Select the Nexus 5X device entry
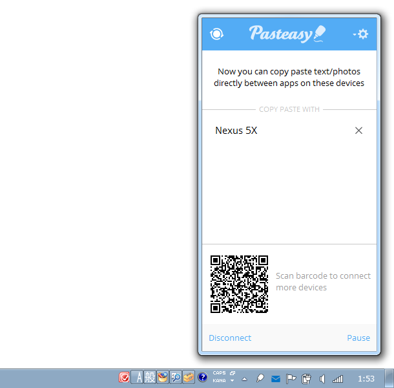Screen dimensions: 394x388 click(x=289, y=131)
